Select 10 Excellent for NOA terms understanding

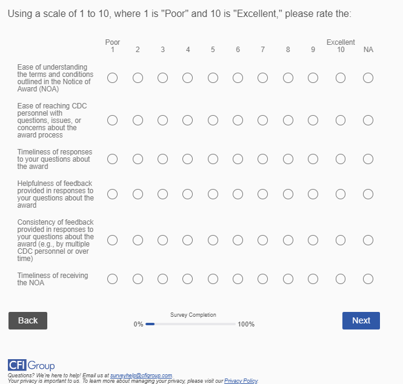click(x=341, y=78)
